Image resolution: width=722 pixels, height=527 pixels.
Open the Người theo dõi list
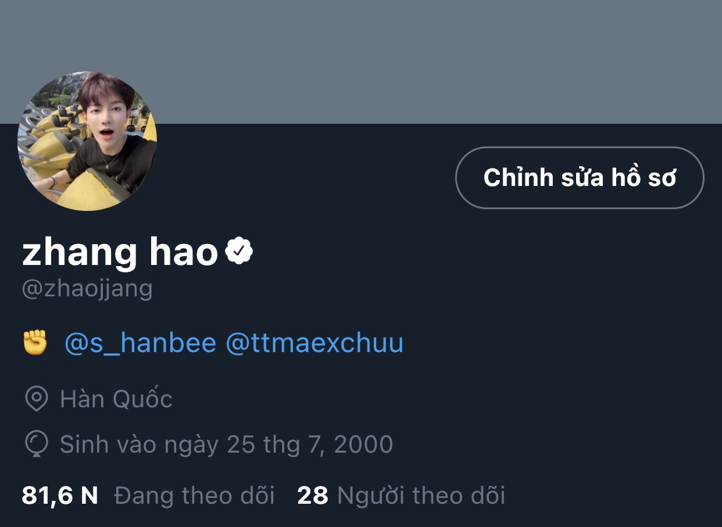click(421, 496)
